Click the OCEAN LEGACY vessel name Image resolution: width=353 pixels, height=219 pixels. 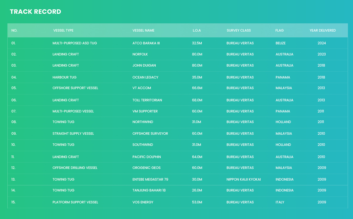click(x=145, y=77)
